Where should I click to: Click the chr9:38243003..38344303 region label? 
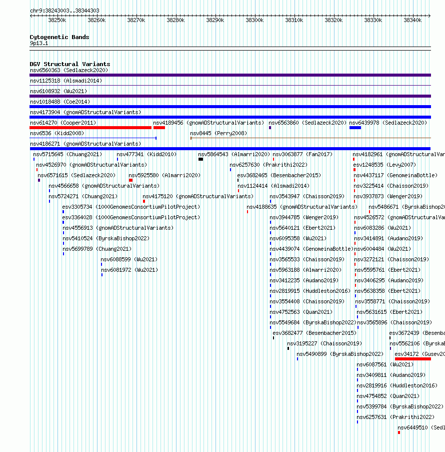tap(64, 11)
